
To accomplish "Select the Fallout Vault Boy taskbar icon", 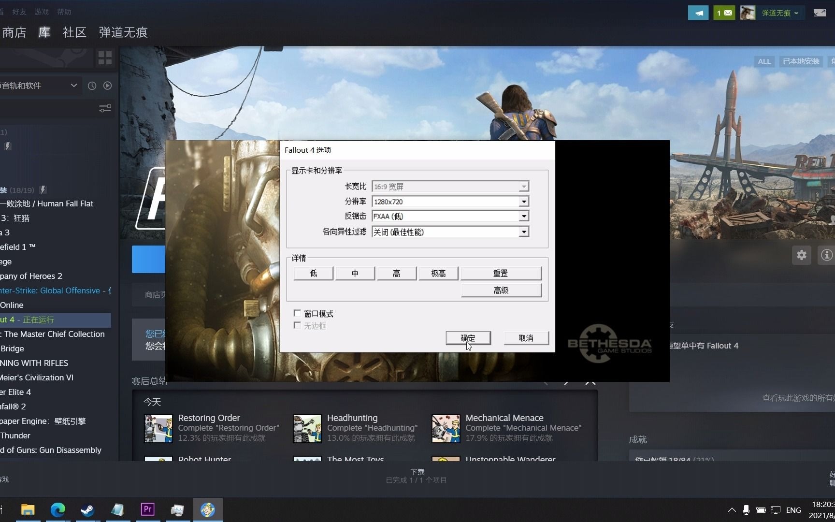I will pos(208,510).
